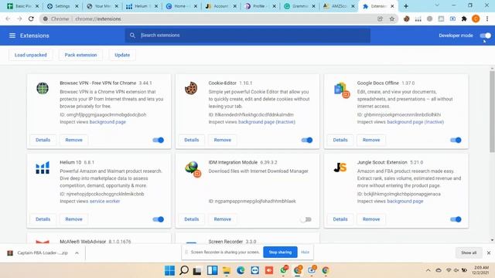Click the Update button
Image resolution: width=495 pixels, height=278 pixels.
click(122, 55)
